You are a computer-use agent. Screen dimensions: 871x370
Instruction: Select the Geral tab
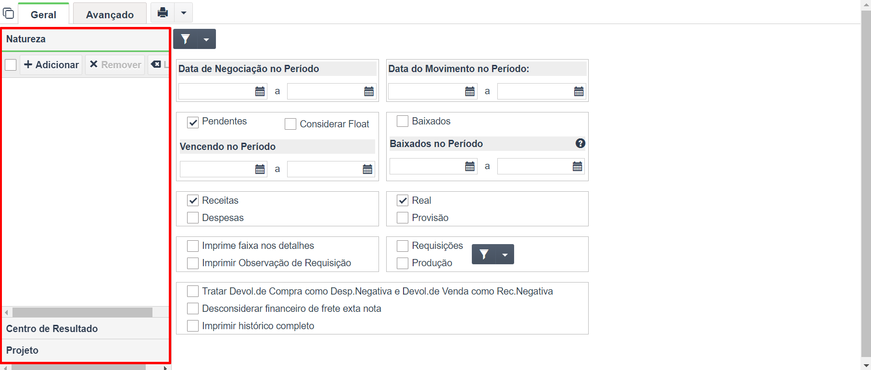[x=43, y=14]
